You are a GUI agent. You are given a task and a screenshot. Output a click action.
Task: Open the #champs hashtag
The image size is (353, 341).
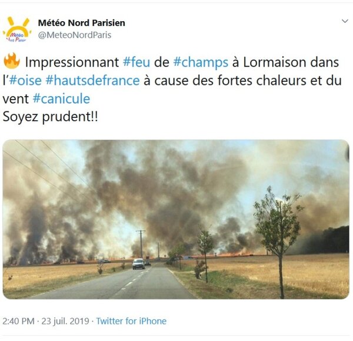[201, 62]
